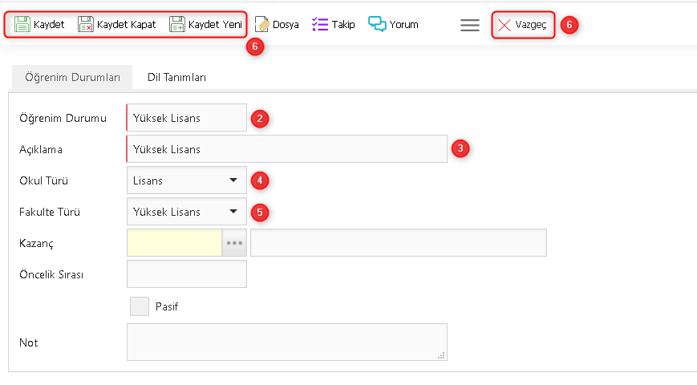This screenshot has height=385, width=697.
Task: Click the Kaydet Yeni icon
Action: (x=177, y=25)
